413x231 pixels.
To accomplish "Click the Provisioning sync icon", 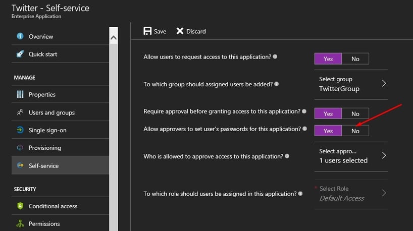I will click(x=20, y=148).
